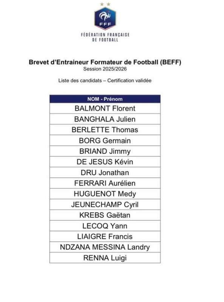Click the KREBS Gaëtan entry
The image size is (224, 302).
click(105, 215)
